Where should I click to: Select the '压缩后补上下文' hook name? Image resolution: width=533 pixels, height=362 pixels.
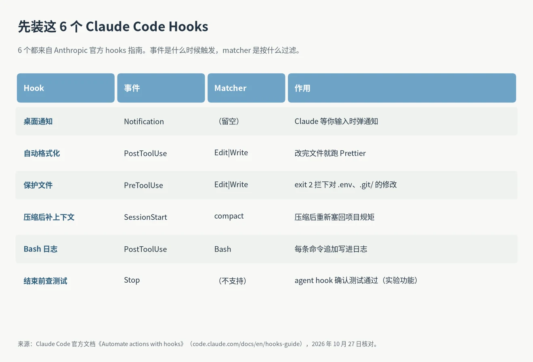tap(49, 217)
